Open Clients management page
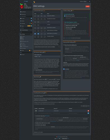The image size is (110, 140). (26, 21)
